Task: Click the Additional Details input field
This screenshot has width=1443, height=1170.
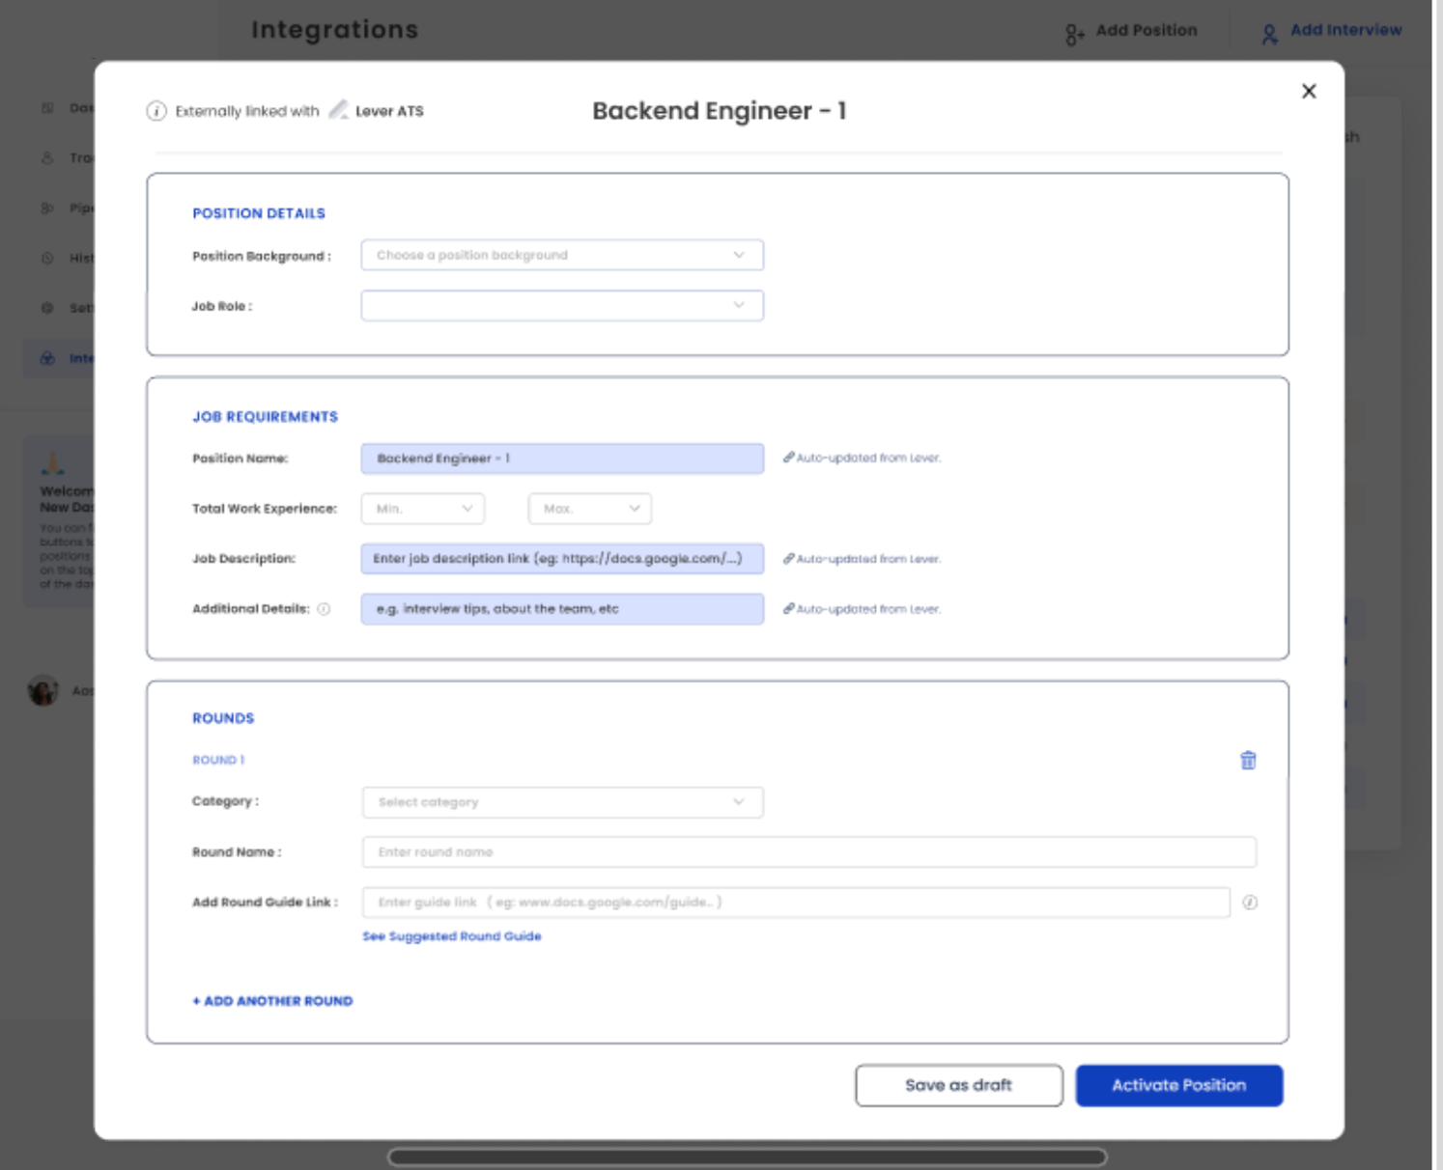Action: [562, 609]
